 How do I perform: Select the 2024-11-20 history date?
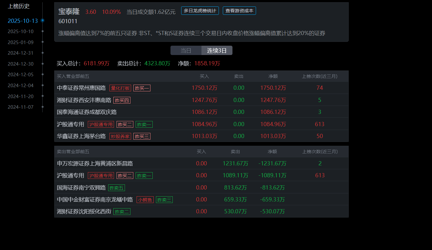21,96
